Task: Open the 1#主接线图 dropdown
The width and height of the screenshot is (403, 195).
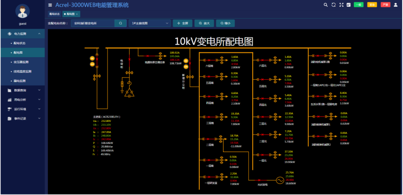Action: [x=149, y=23]
